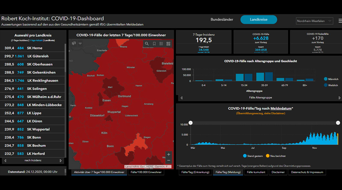Go to previous list sorting (left arrow by nach Inzidenz)

(5, 161)
